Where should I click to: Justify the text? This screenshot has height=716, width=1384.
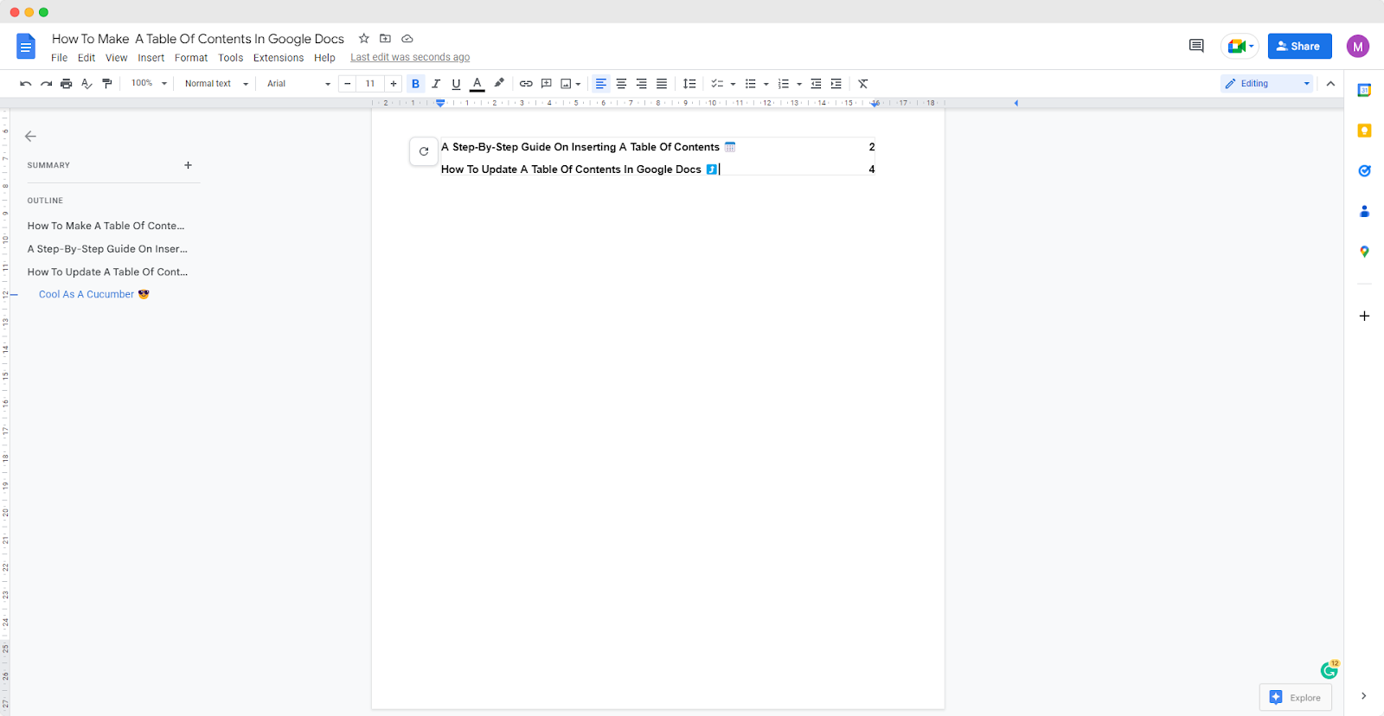[x=662, y=84]
